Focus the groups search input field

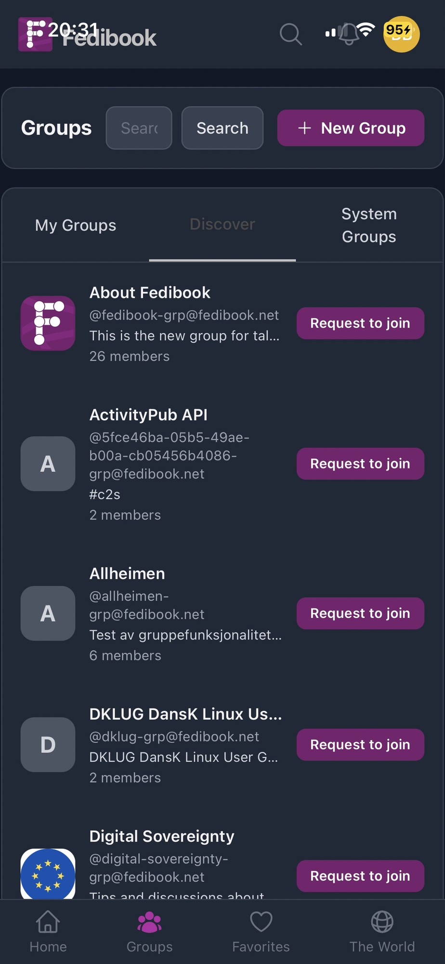[139, 128]
